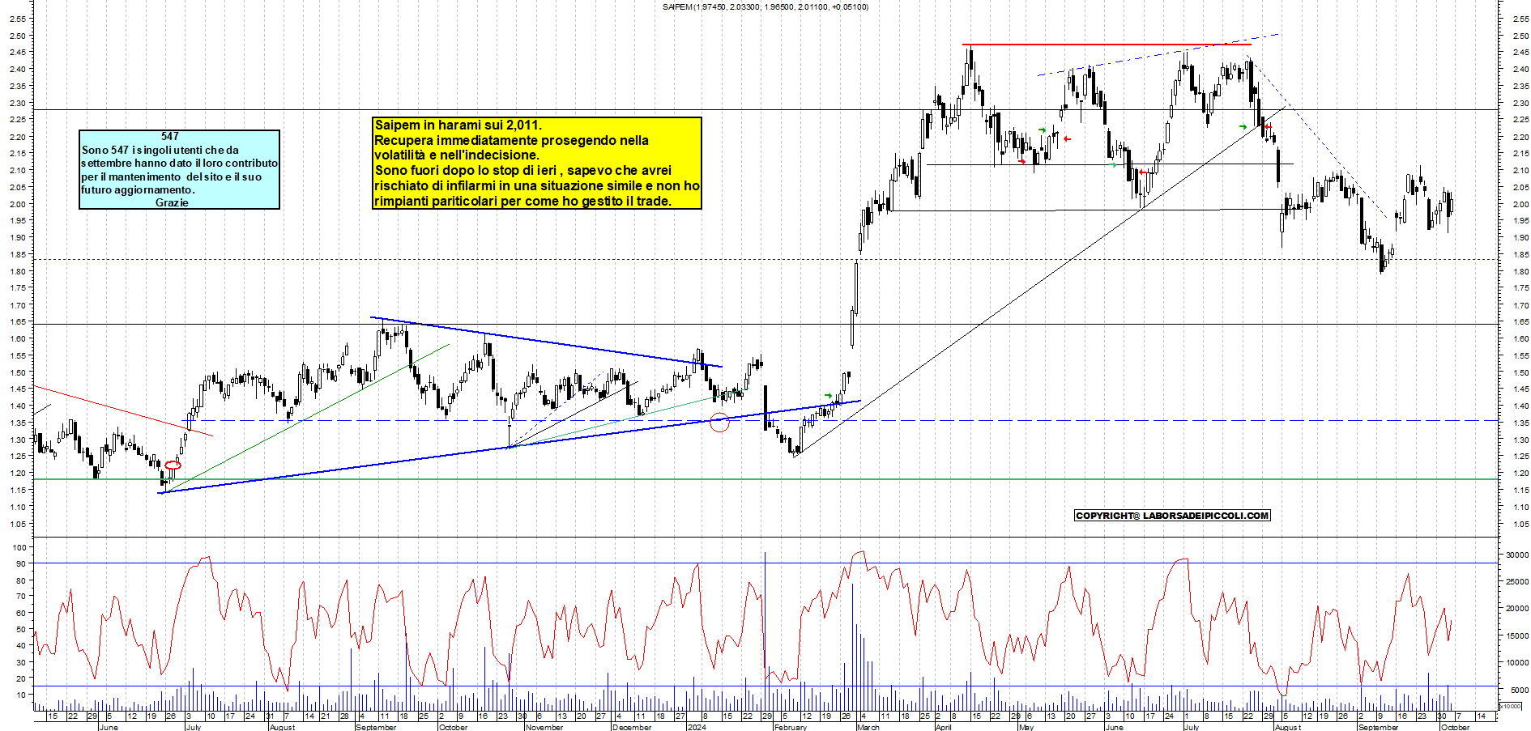Click the 2.00 label on right price axis
The image size is (1531, 731).
point(1520,204)
